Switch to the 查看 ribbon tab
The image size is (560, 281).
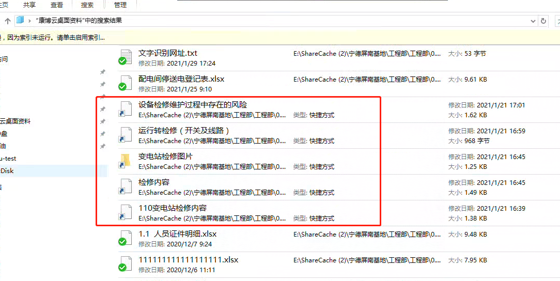tap(58, 5)
